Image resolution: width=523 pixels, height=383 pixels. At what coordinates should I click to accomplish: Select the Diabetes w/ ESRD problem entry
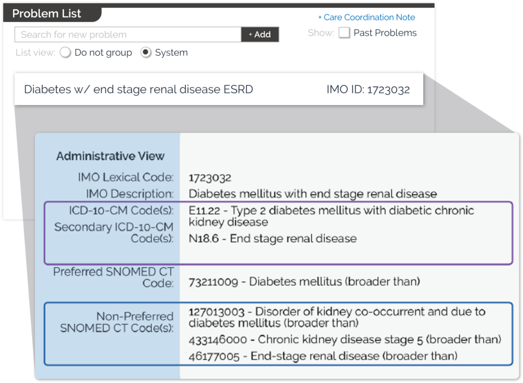click(138, 89)
